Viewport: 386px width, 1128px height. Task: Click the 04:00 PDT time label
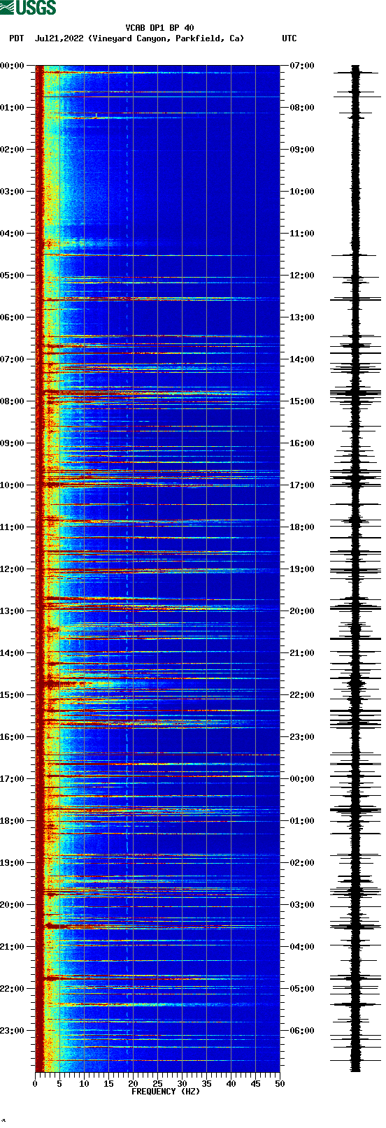[x=13, y=234]
